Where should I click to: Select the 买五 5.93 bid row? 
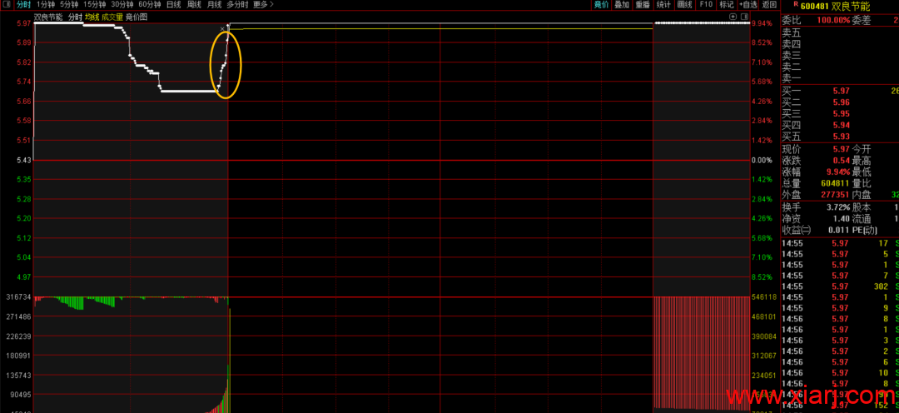(x=840, y=137)
